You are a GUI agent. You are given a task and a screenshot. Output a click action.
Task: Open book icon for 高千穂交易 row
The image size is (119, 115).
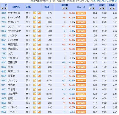[35, 13]
